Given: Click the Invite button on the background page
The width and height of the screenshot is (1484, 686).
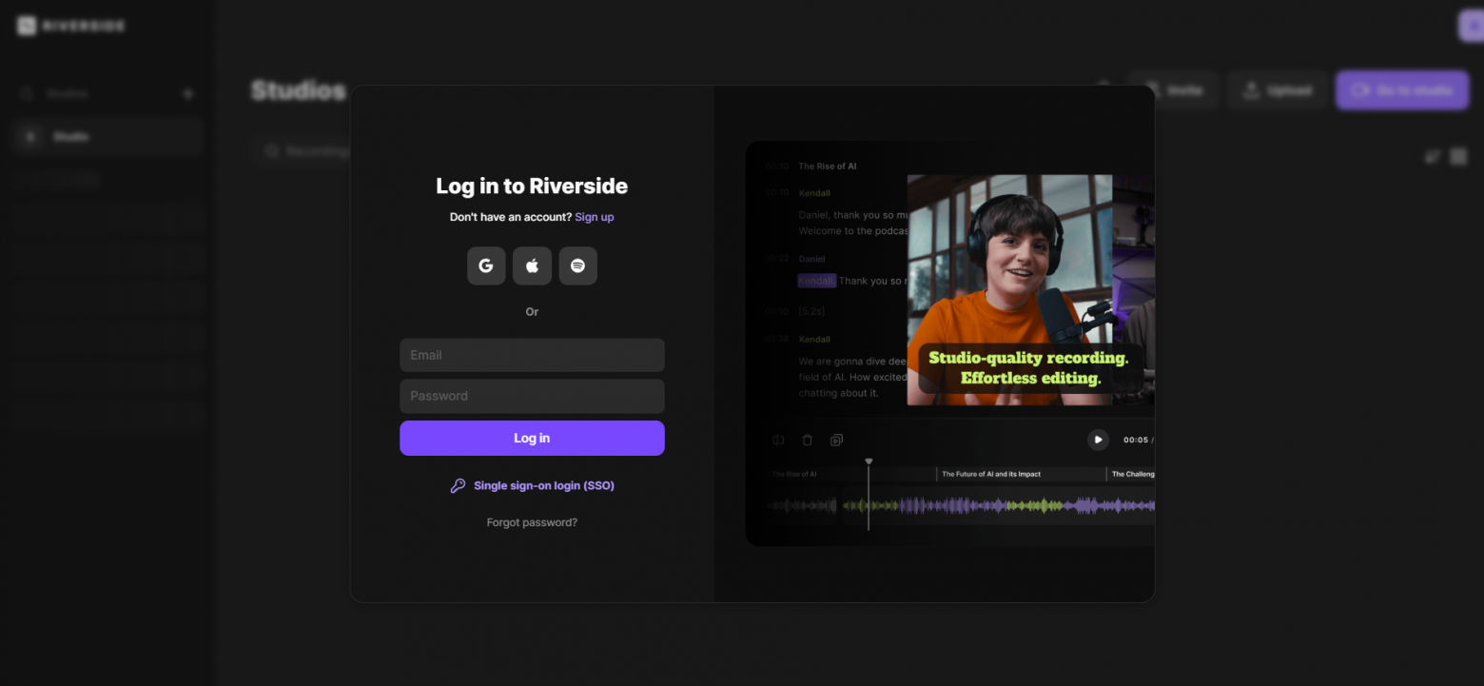Looking at the screenshot, I should (x=1173, y=90).
